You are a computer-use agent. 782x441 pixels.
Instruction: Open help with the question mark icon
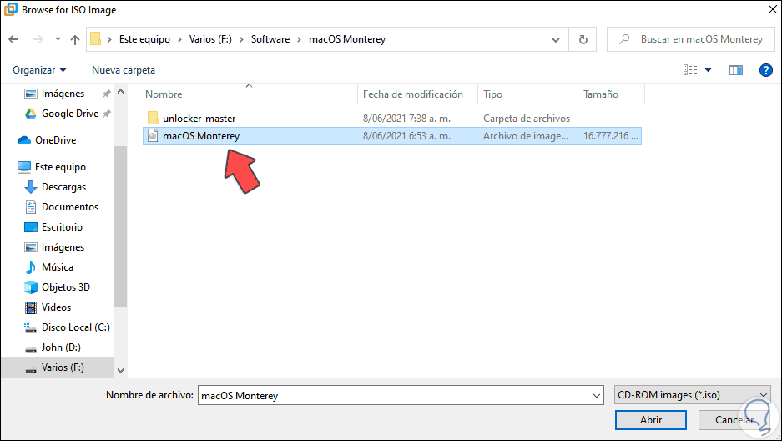pos(765,70)
